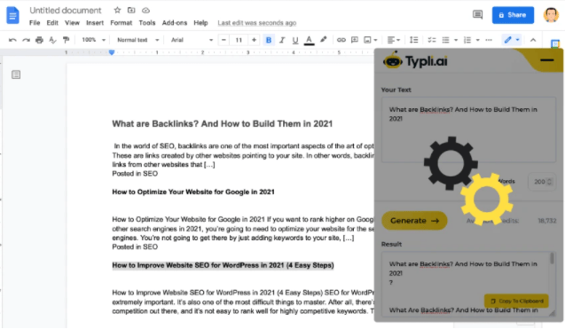
Task: Click the font size field
Action: pyautogui.click(x=239, y=40)
